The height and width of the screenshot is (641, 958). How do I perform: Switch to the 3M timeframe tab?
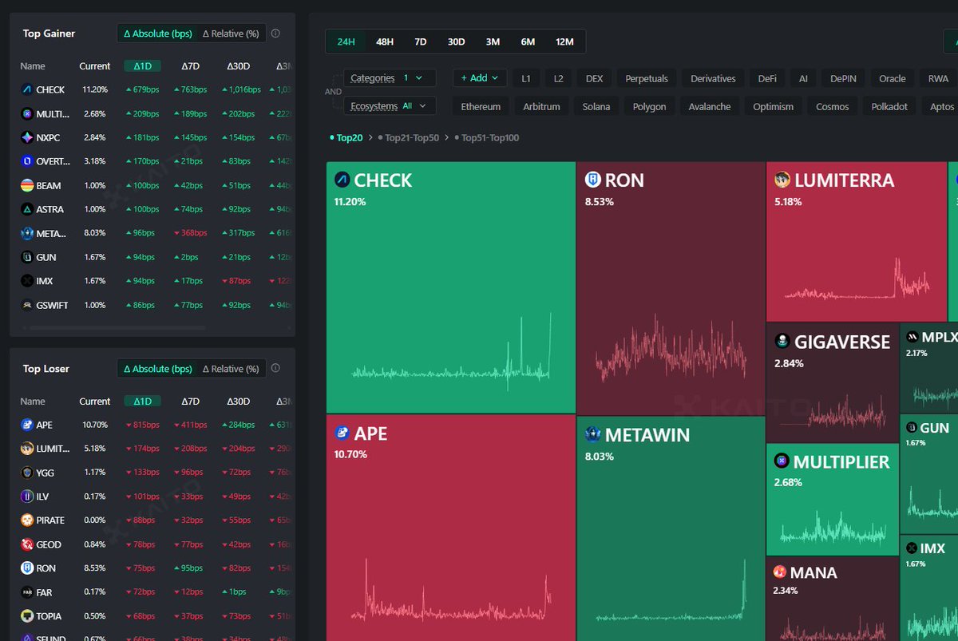tap(493, 42)
